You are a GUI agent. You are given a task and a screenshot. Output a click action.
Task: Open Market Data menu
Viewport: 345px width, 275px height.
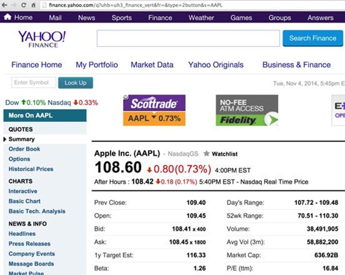point(152,64)
